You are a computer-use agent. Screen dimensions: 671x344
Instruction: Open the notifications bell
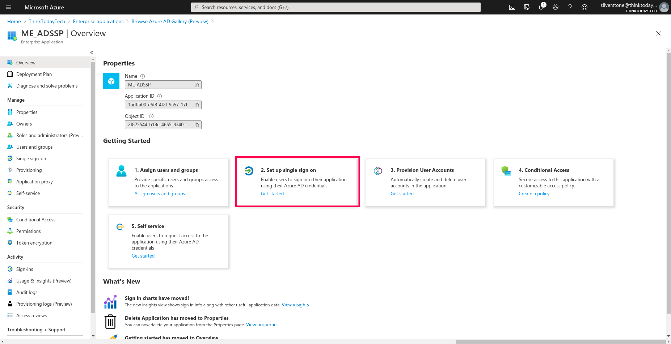click(x=541, y=7)
